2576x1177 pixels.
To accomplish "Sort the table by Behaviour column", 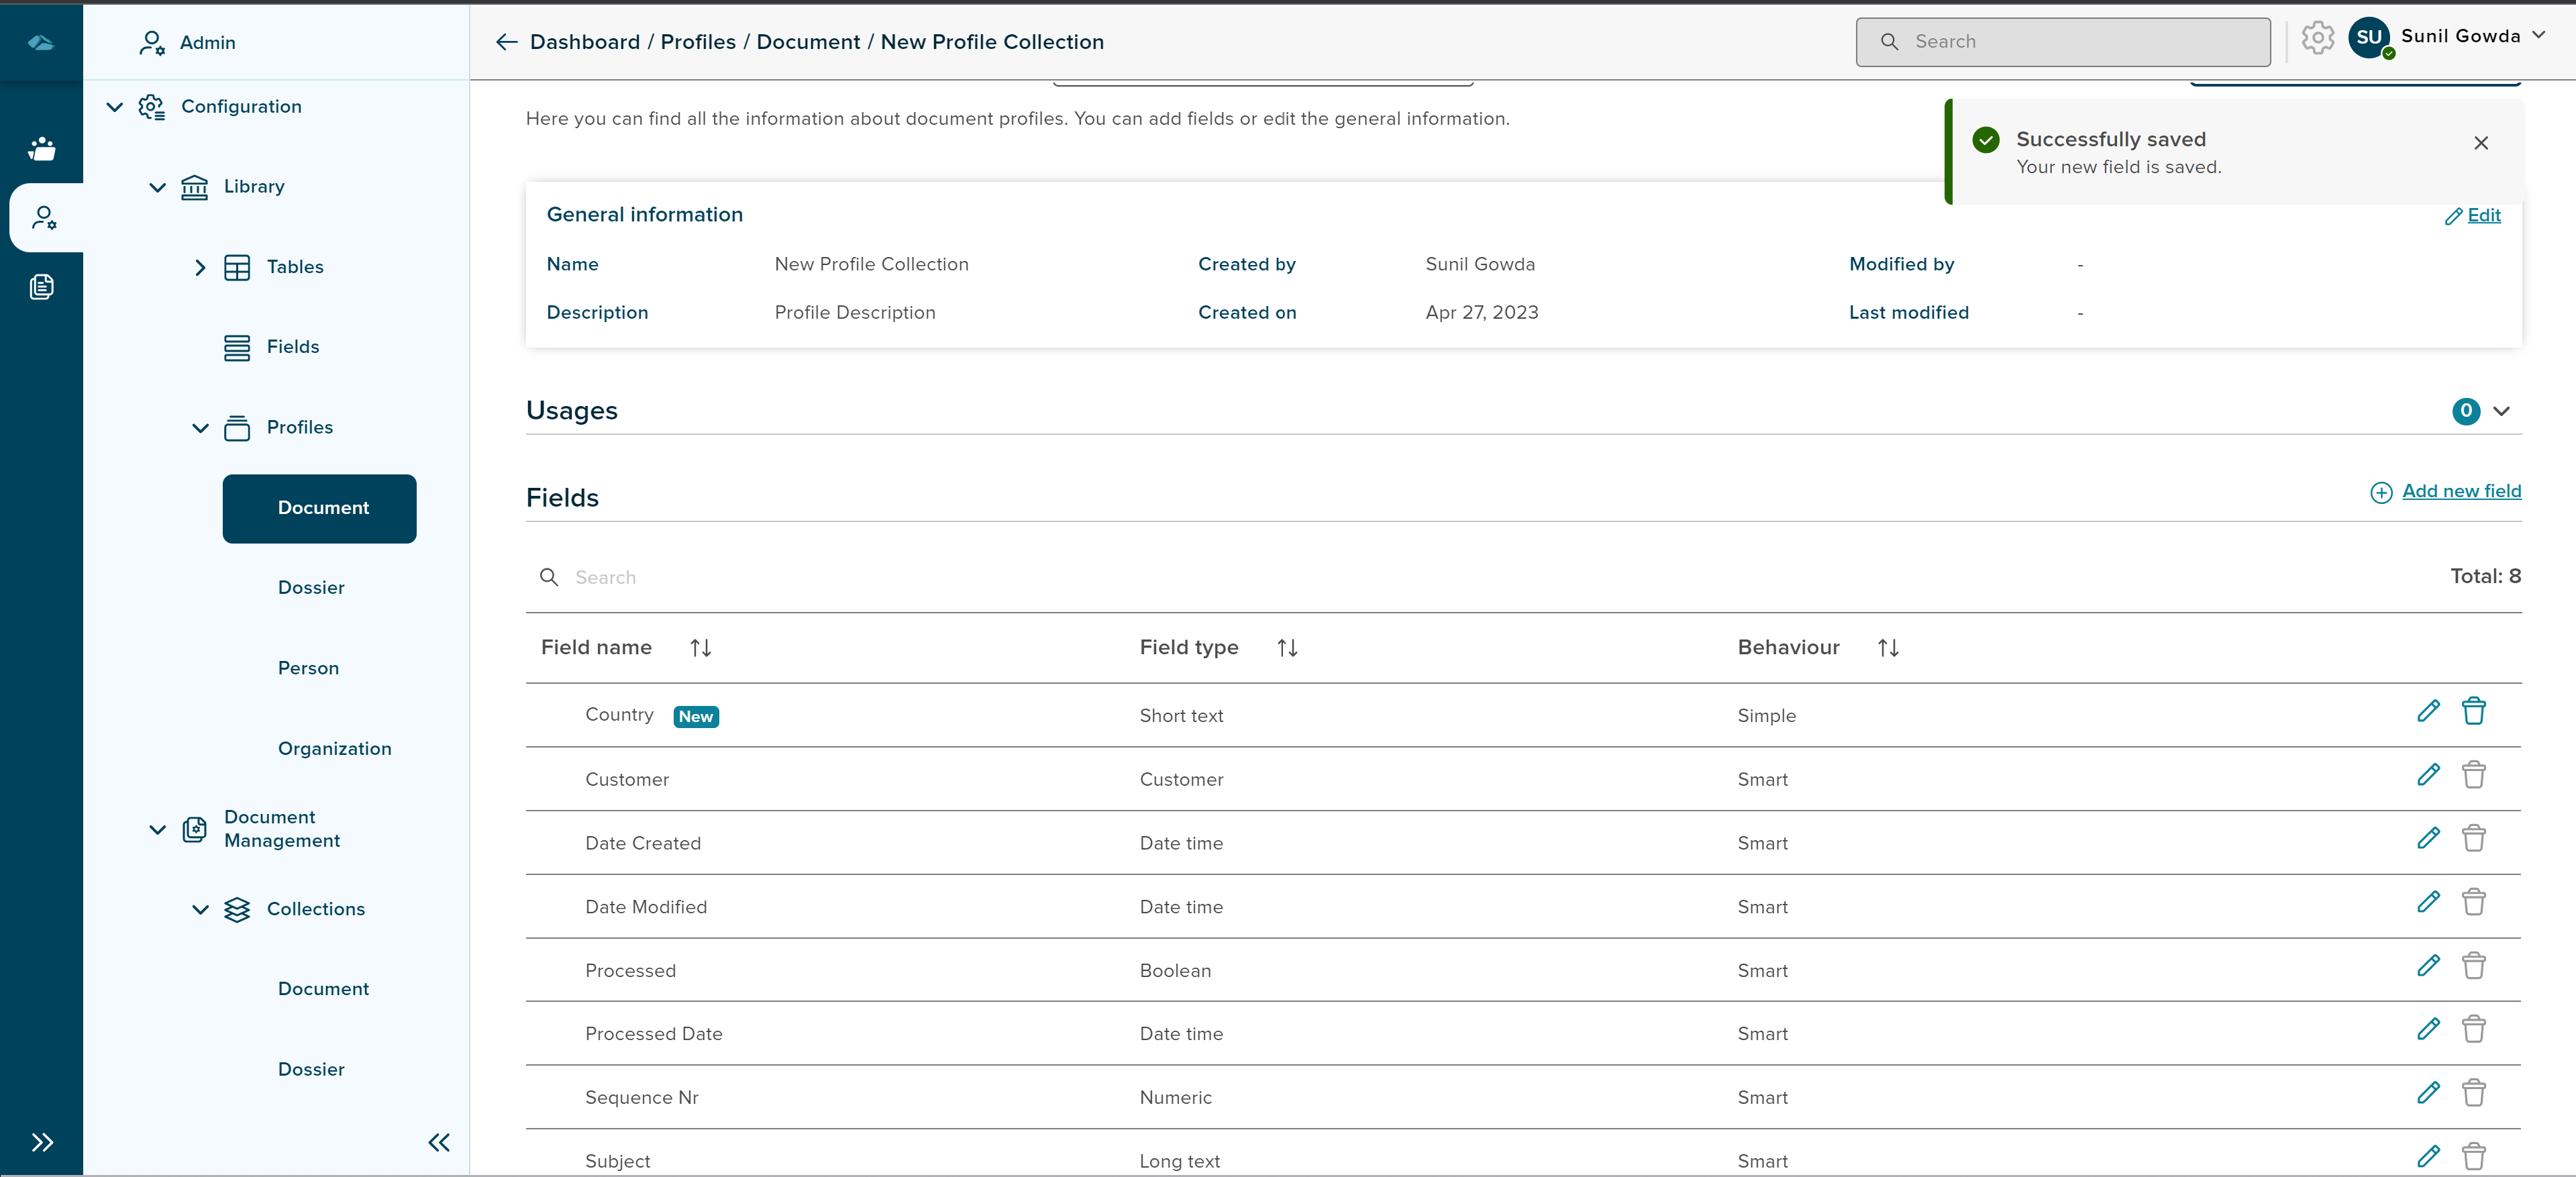I will (x=1887, y=648).
